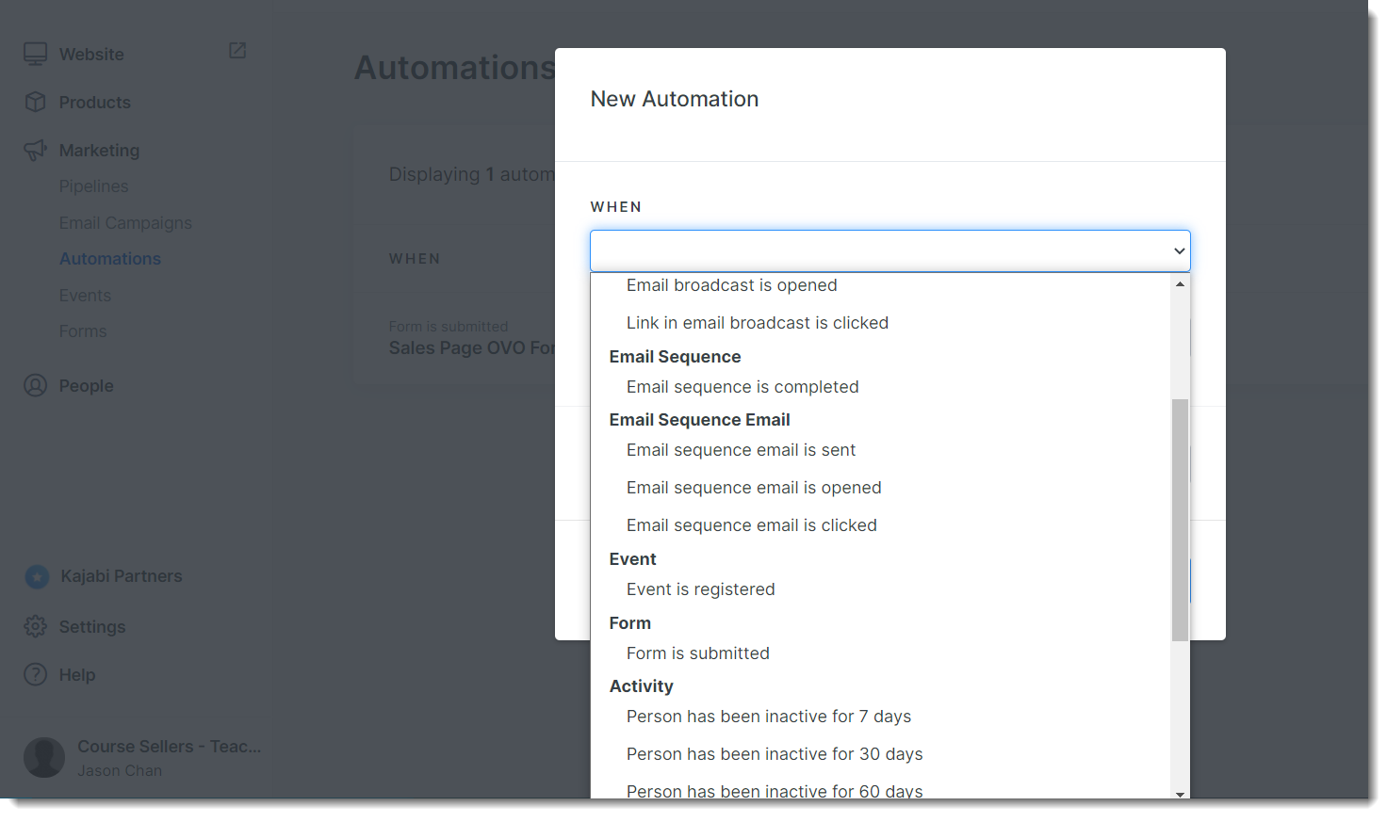The image size is (1387, 822).
Task: Click the 'Activity' group header
Action: coord(642,686)
